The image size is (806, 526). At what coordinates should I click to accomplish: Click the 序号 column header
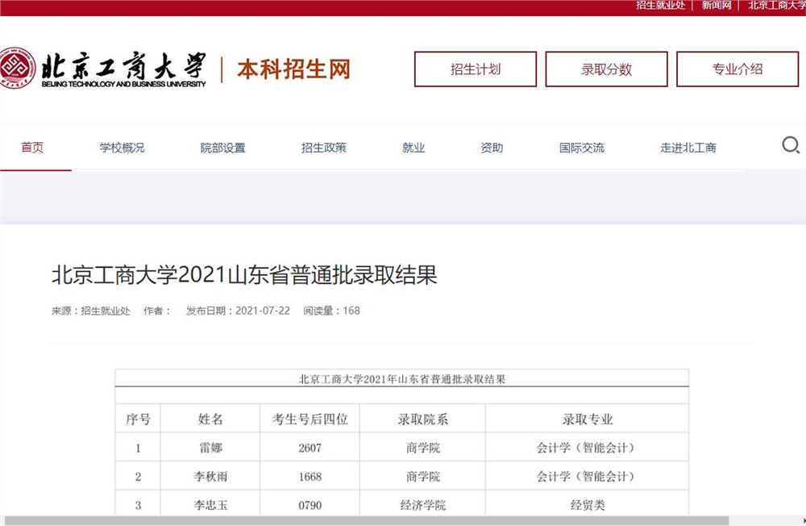point(139,419)
